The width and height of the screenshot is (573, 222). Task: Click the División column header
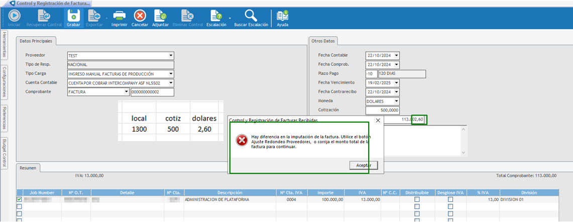[x=529, y=192]
